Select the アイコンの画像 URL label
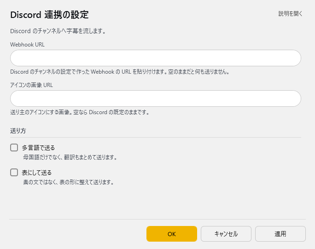Screen dimensions: 315x249 (31, 85)
